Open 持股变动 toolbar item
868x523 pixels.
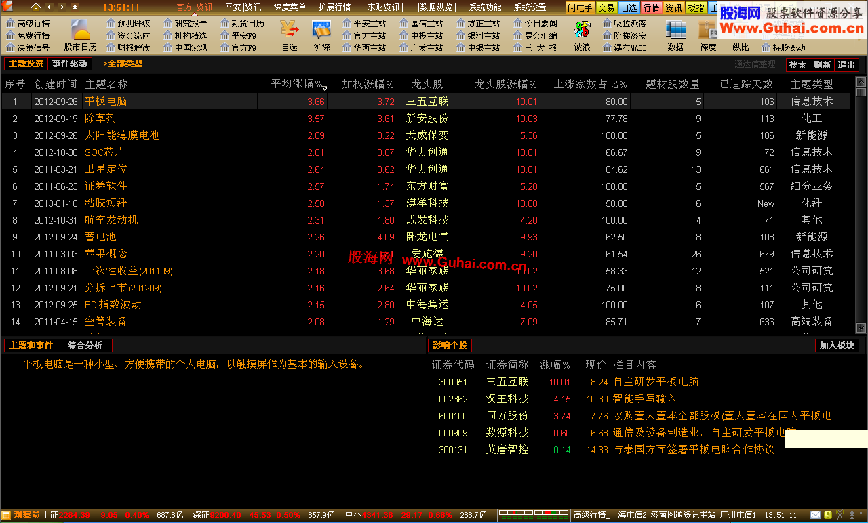783,47
